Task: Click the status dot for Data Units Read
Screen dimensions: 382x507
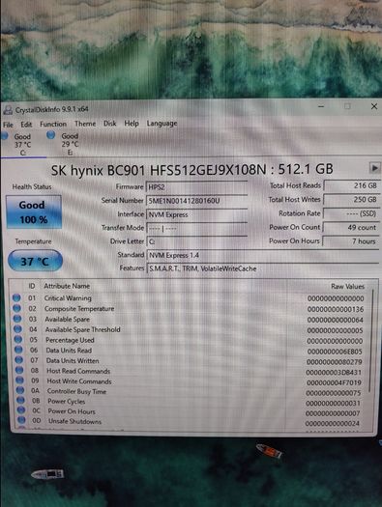Action: (18, 350)
